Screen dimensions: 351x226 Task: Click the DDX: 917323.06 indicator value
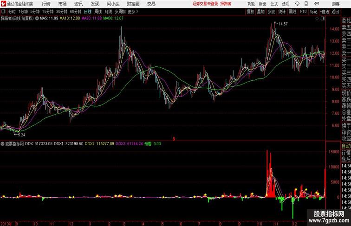[39, 144]
